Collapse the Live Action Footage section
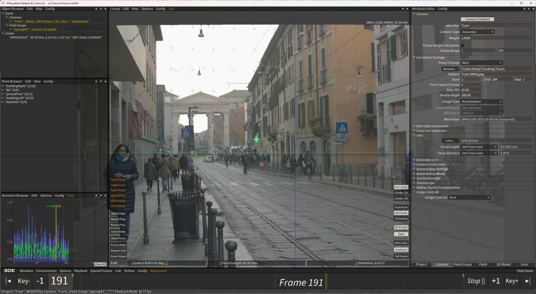536x294 pixels. [x=414, y=58]
